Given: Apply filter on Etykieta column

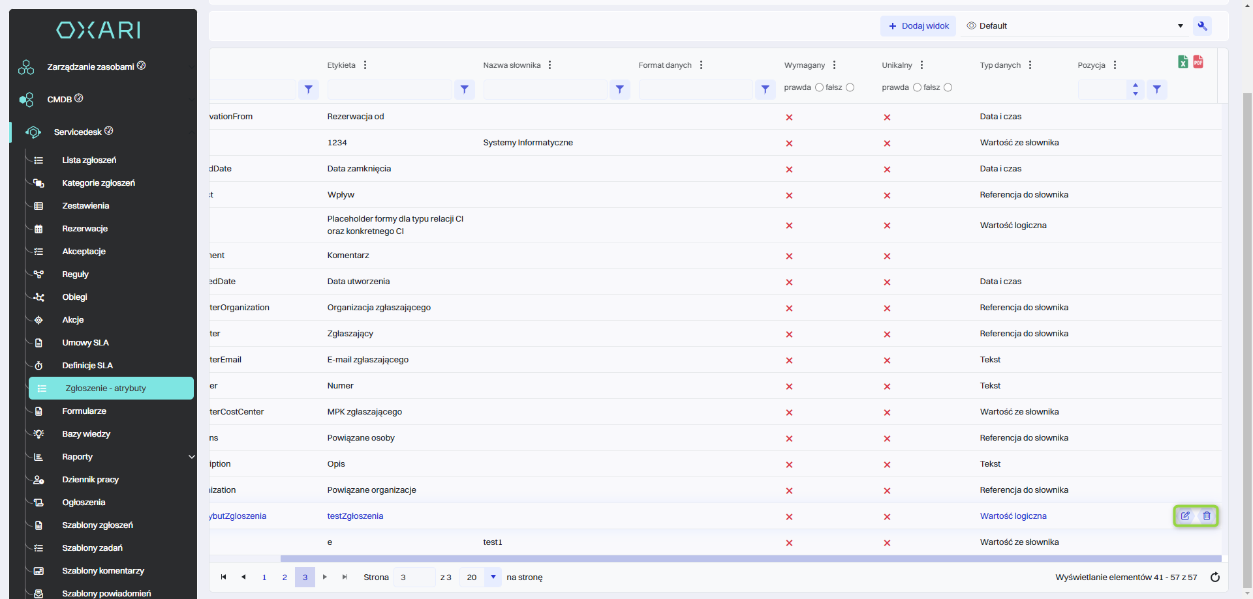Looking at the screenshot, I should tap(464, 89).
